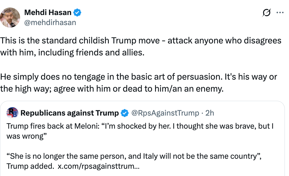Viewport: 289px width, 176px height.
Task: Open the @RpsAgainstTrump handle
Action: 165,113
